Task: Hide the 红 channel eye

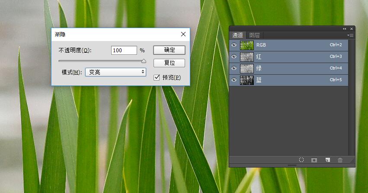Action: pyautogui.click(x=234, y=57)
